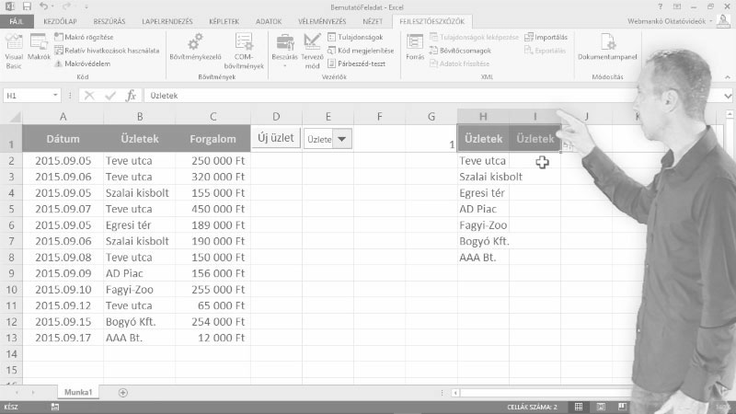Select date cell 2015.09.17
This screenshot has width=736, height=414.
63,338
